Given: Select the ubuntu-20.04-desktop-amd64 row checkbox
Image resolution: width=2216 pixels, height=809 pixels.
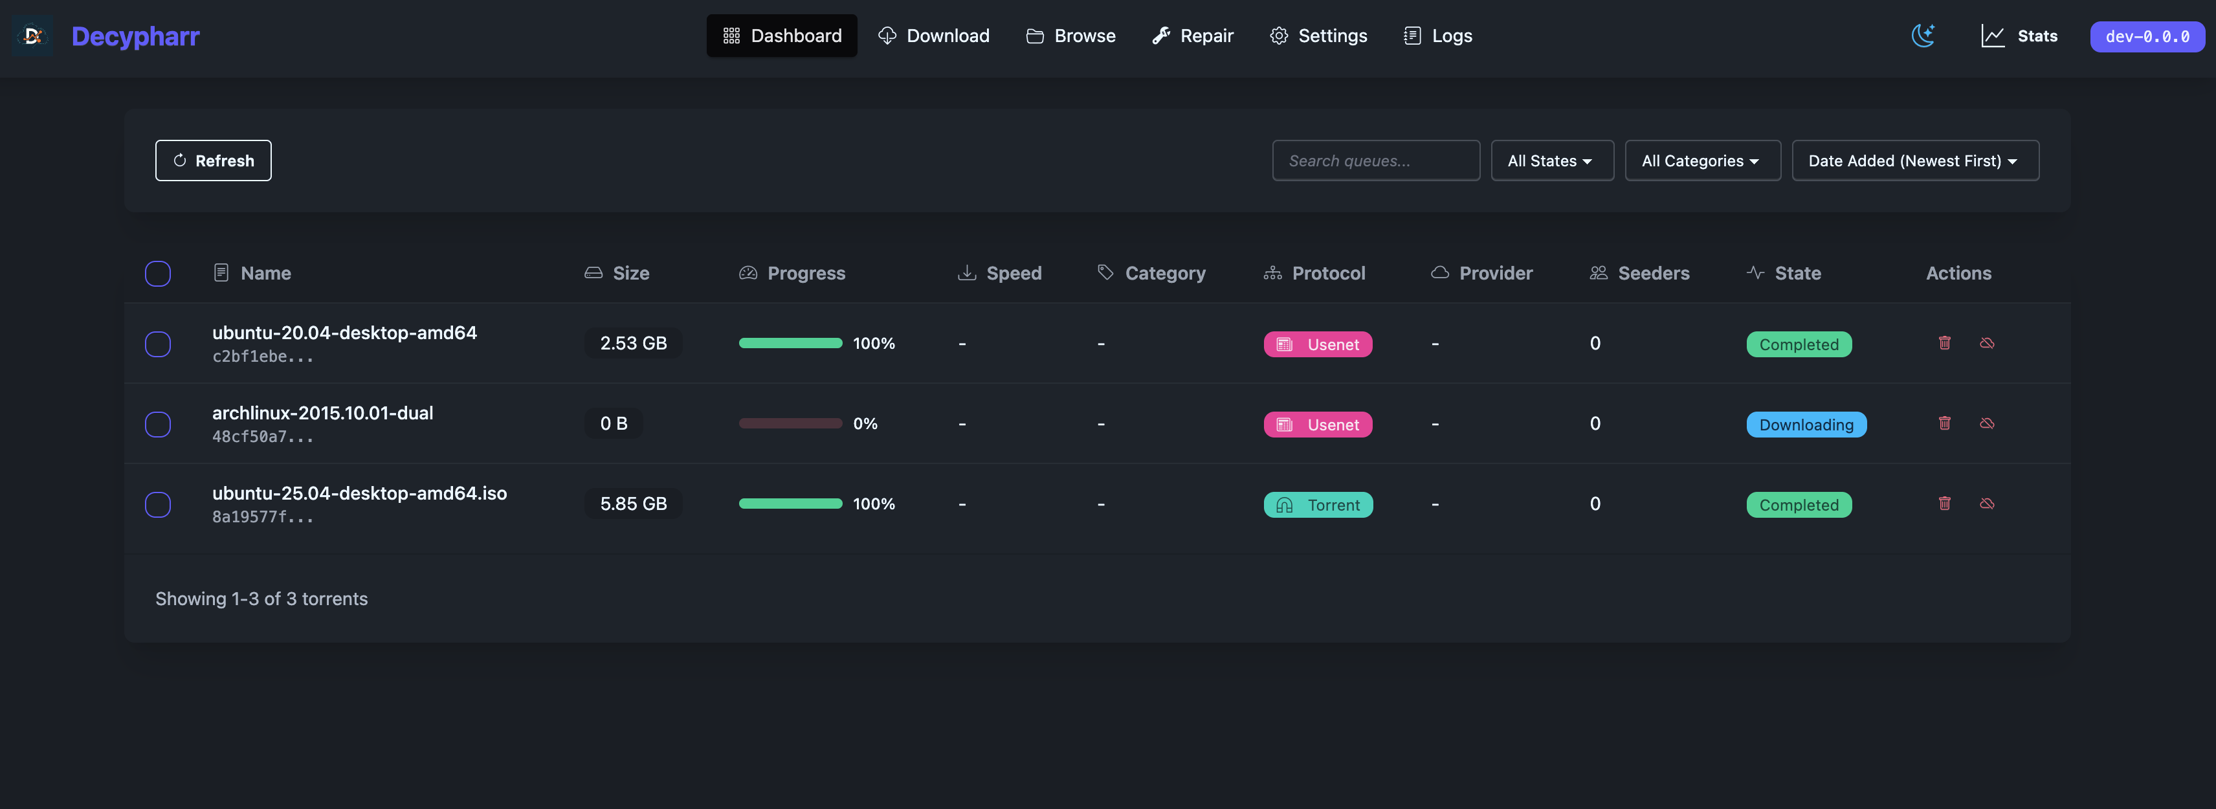Looking at the screenshot, I should click(x=157, y=344).
